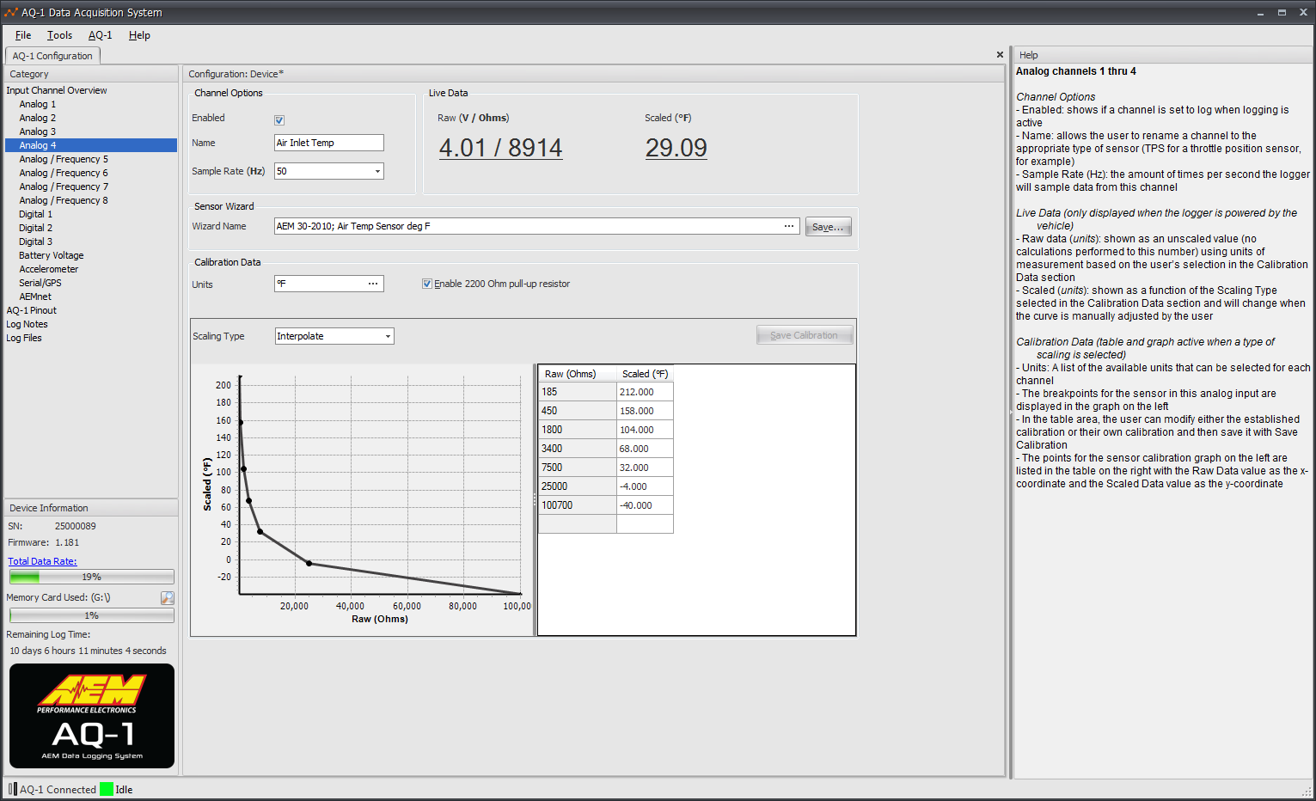Image resolution: width=1316 pixels, height=801 pixels.
Task: Click the green Idle status indicator
Action: point(107,789)
